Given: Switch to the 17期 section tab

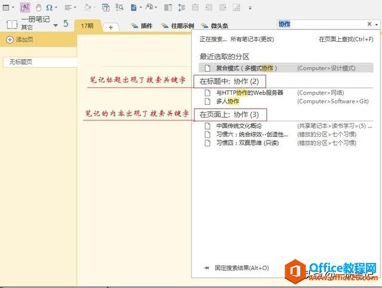Looking at the screenshot, I should click(x=87, y=26).
